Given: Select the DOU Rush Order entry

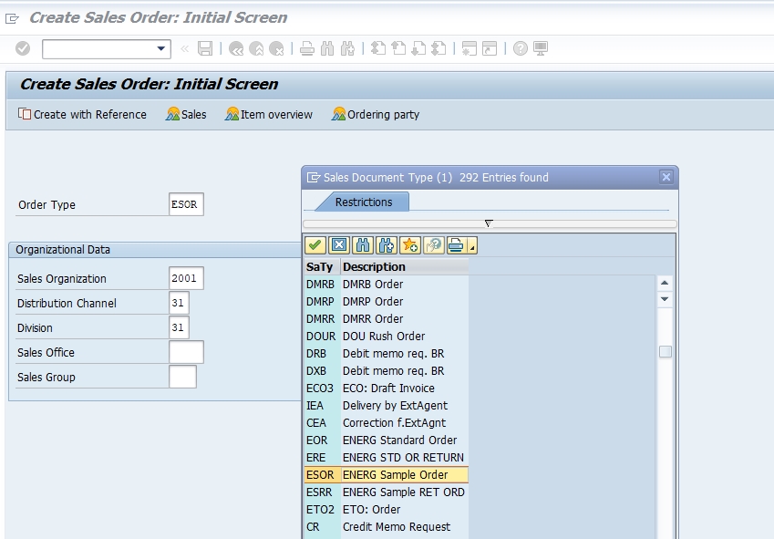Looking at the screenshot, I should (x=386, y=337).
